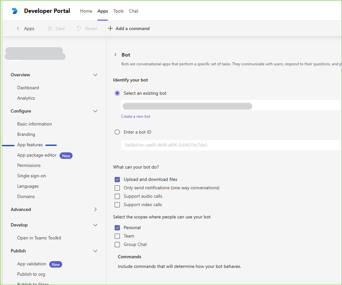The image size is (342, 285).
Task: Click the Developer Portal title text
Action: pyautogui.click(x=47, y=11)
